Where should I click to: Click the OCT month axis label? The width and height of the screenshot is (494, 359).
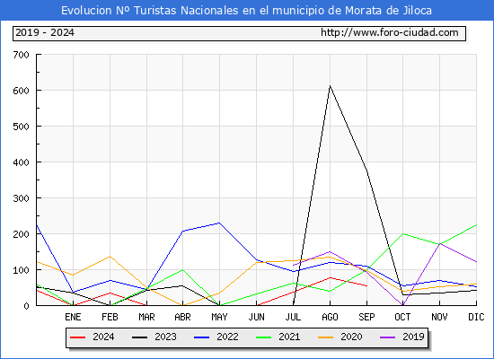point(402,317)
